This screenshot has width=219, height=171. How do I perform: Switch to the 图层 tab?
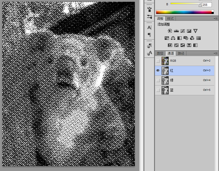tap(160, 53)
